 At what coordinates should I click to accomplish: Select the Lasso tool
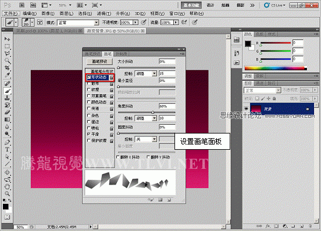(7, 53)
